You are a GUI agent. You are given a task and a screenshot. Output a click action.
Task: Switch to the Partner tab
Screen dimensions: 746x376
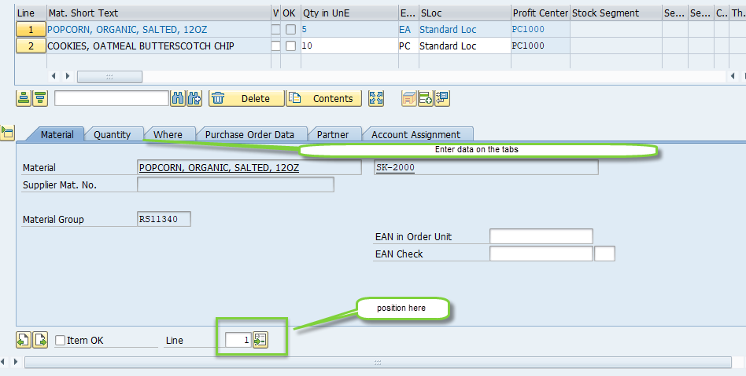333,134
